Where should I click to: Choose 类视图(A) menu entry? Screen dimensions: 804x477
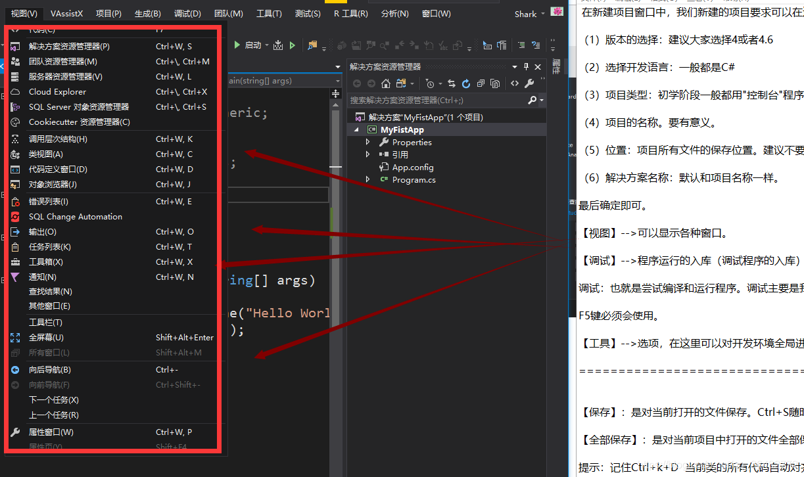(116, 154)
